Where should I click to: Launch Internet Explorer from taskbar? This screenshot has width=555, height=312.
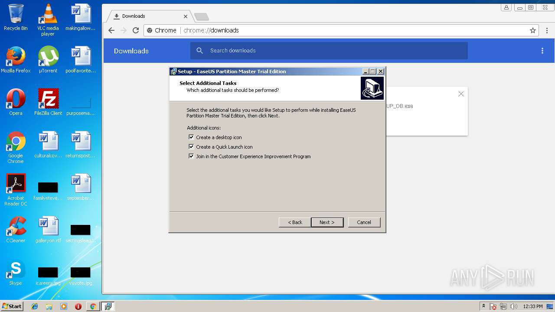coord(35,306)
